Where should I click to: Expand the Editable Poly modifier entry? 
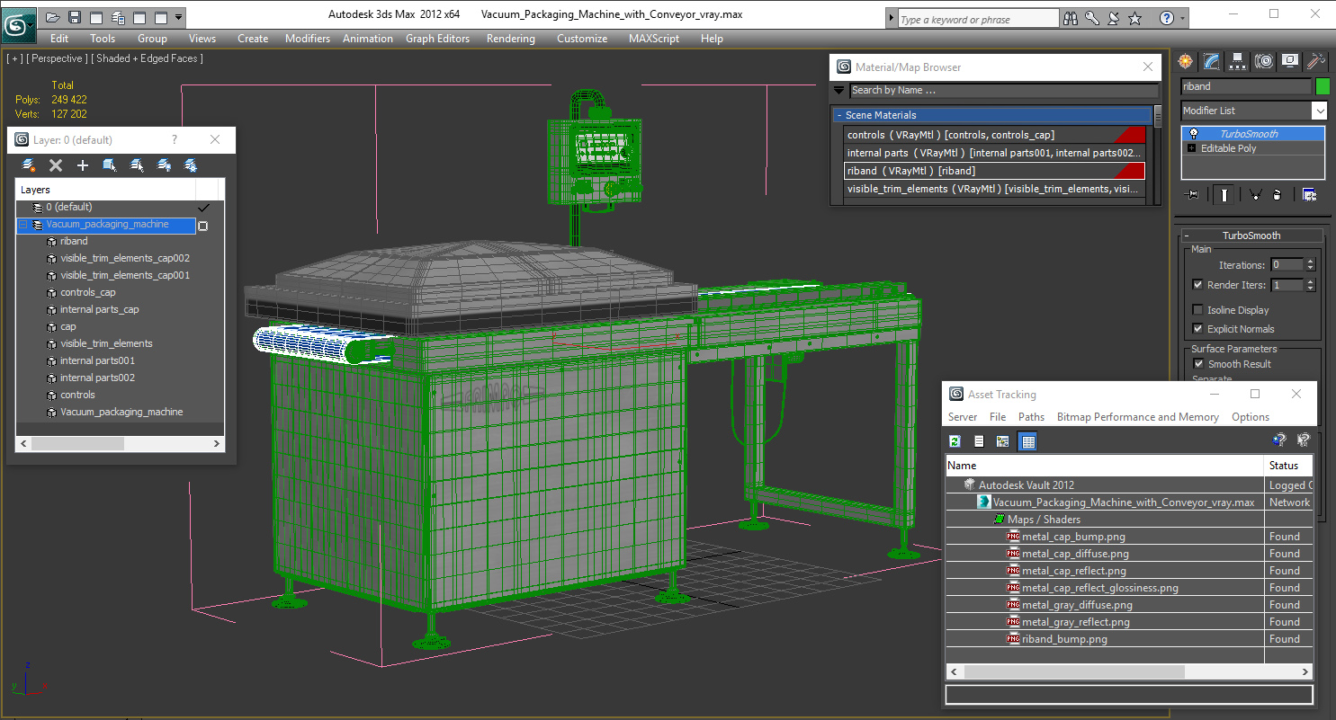point(1192,148)
